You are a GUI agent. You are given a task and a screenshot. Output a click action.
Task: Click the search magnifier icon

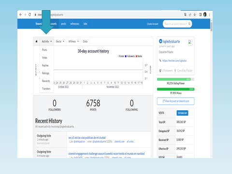click(x=189, y=24)
